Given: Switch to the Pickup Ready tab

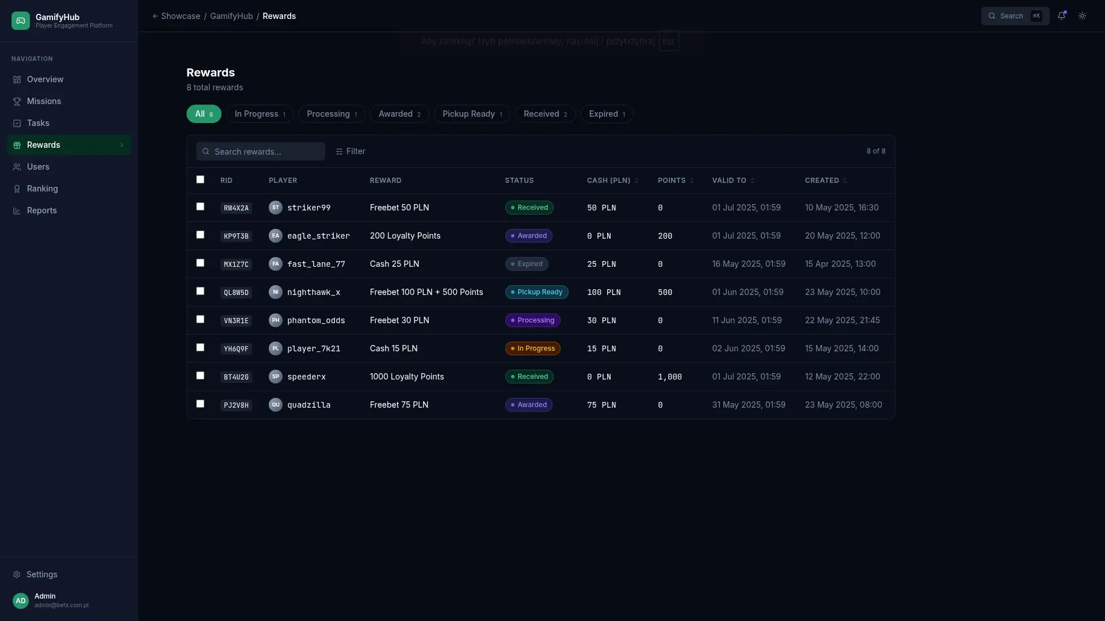Looking at the screenshot, I should tap(472, 114).
